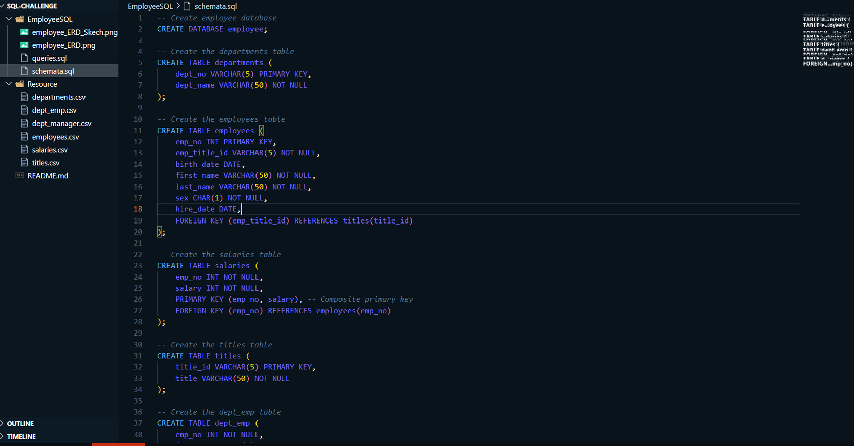This screenshot has height=446, width=854.
Task: Click the employee_ERD.png image icon
Action: click(24, 45)
